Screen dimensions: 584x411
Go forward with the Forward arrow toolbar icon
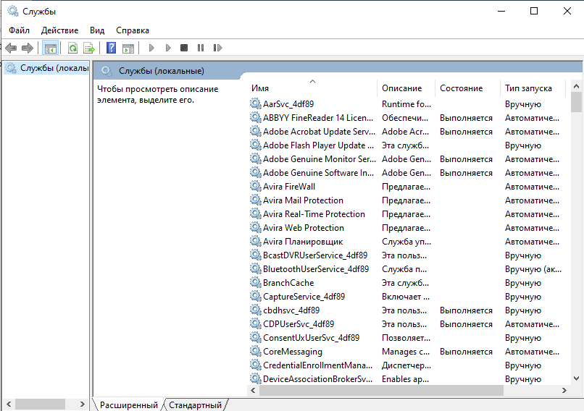click(28, 48)
